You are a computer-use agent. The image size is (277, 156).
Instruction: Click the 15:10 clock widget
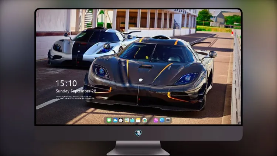[x=66, y=83]
